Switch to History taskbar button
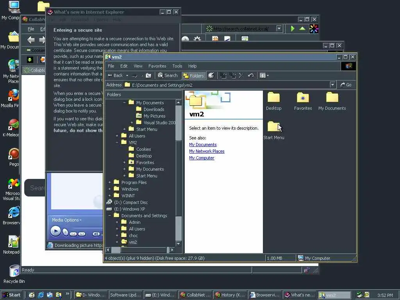Screen dimensions: 400x300 230,295
